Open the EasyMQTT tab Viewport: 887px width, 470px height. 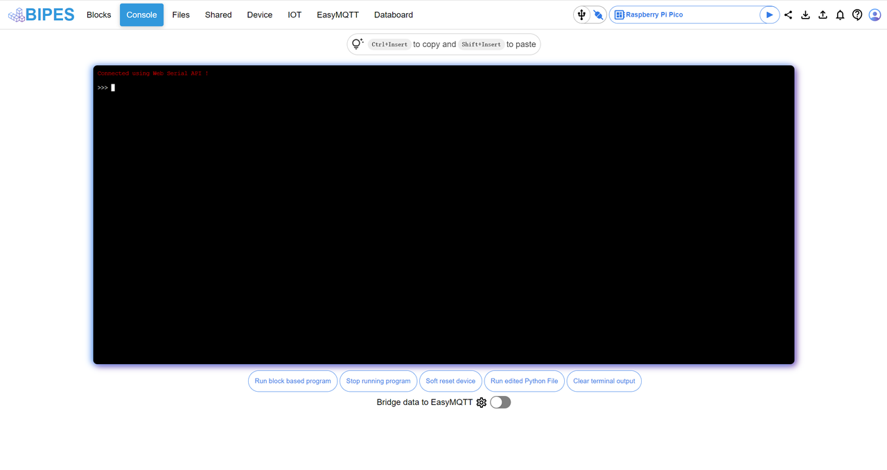(x=338, y=15)
